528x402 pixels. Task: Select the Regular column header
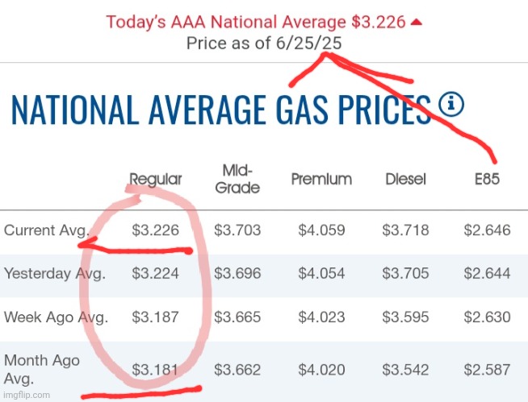(156, 180)
